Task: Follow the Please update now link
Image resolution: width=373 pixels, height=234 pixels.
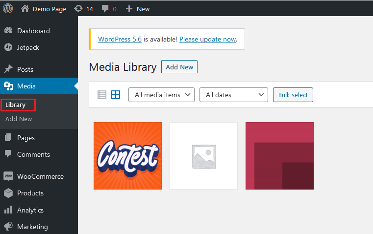Action: click(208, 39)
